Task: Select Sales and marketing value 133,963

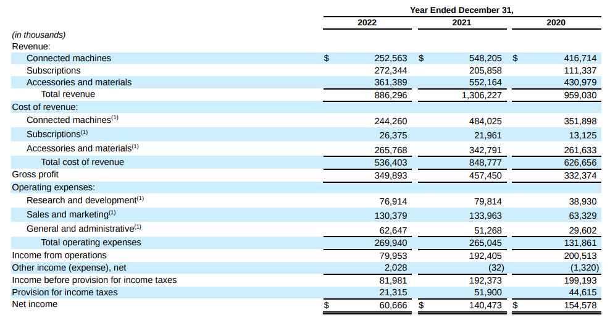Action: pyautogui.click(x=485, y=216)
